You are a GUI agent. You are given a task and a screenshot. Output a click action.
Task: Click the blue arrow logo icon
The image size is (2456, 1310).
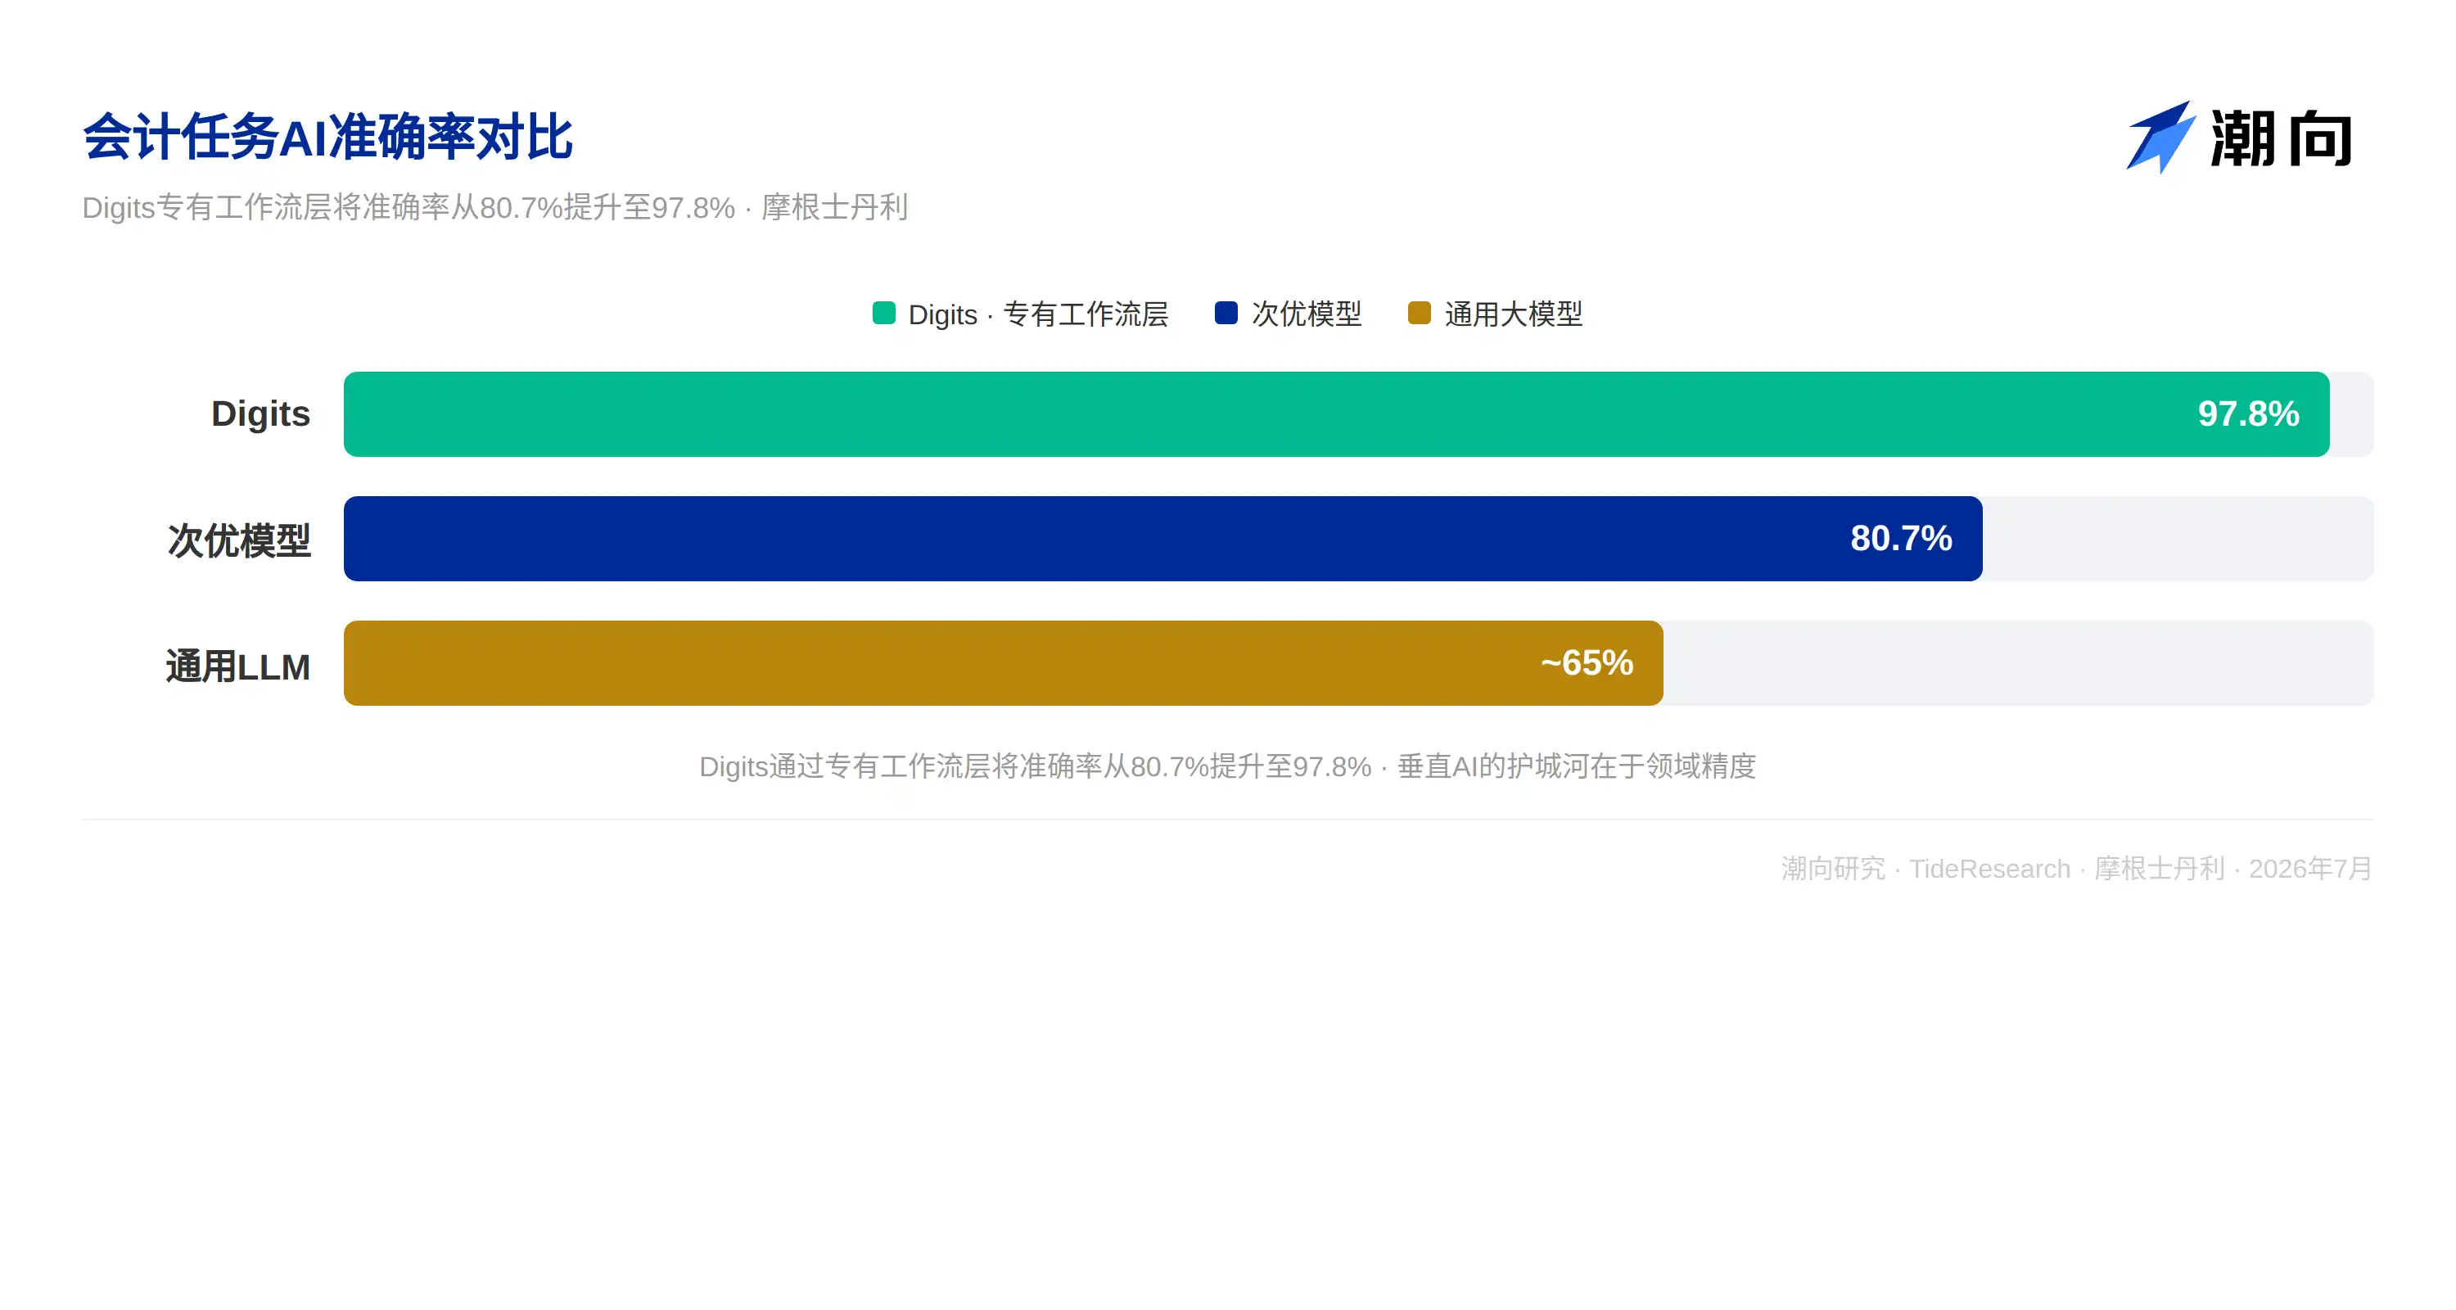tap(2160, 138)
